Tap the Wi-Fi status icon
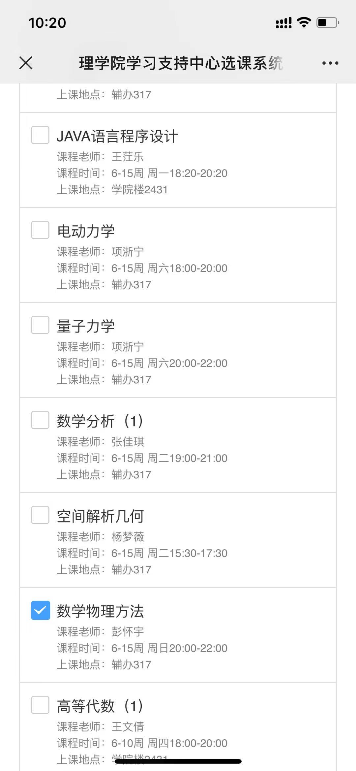The width and height of the screenshot is (356, 771). point(304,22)
